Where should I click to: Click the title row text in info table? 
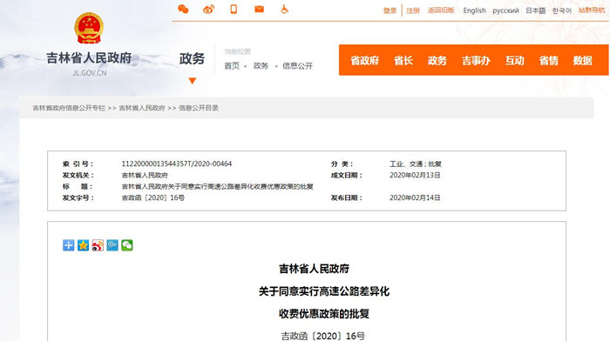[x=218, y=186]
